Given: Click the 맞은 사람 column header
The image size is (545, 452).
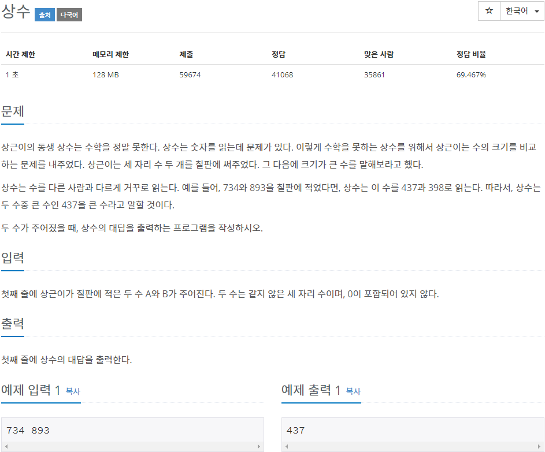Looking at the screenshot, I should click(x=379, y=54).
